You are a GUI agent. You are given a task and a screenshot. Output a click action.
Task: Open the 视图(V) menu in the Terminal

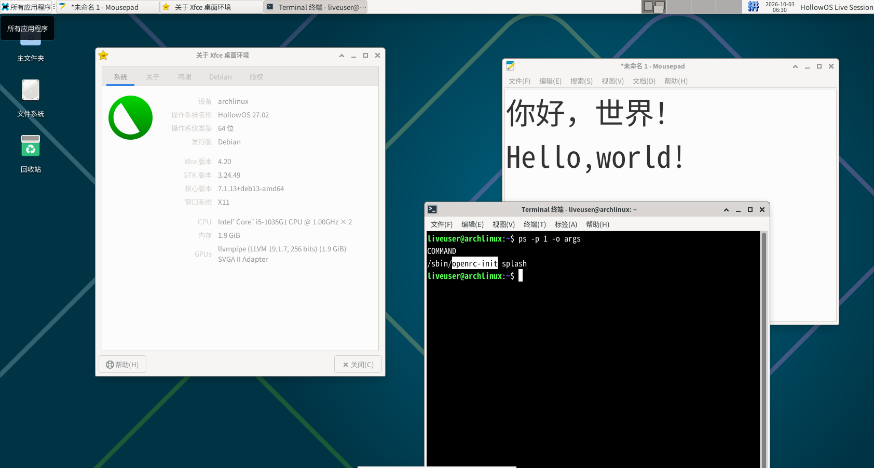point(503,224)
